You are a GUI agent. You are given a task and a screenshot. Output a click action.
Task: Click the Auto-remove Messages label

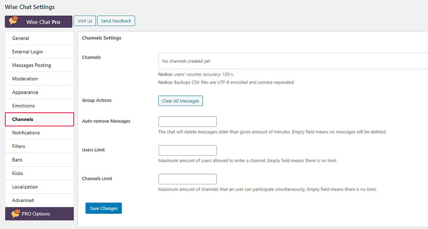click(106, 121)
